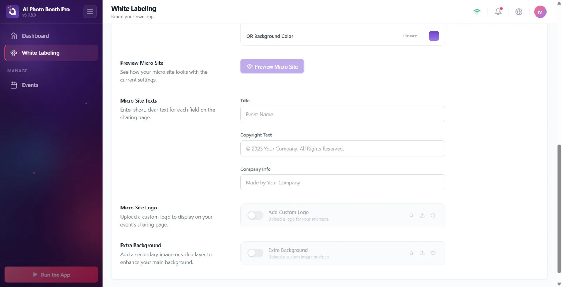Screen dimensions: 562x287
Task: Click the reset icon for Extra Background
Action: [x=433, y=253]
